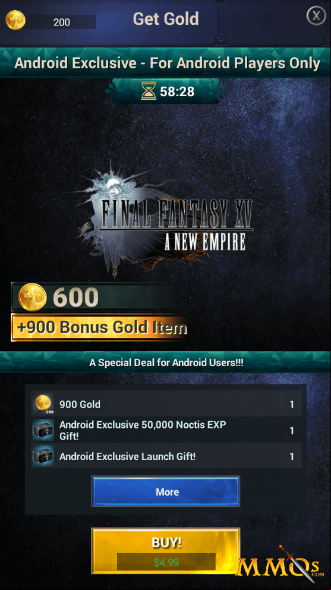Select the 50,000 Noctis EXP Gift row
The width and height of the screenshot is (331, 590).
[x=166, y=430]
